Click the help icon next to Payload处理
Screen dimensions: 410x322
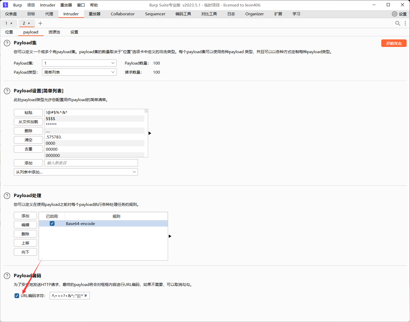(x=7, y=196)
